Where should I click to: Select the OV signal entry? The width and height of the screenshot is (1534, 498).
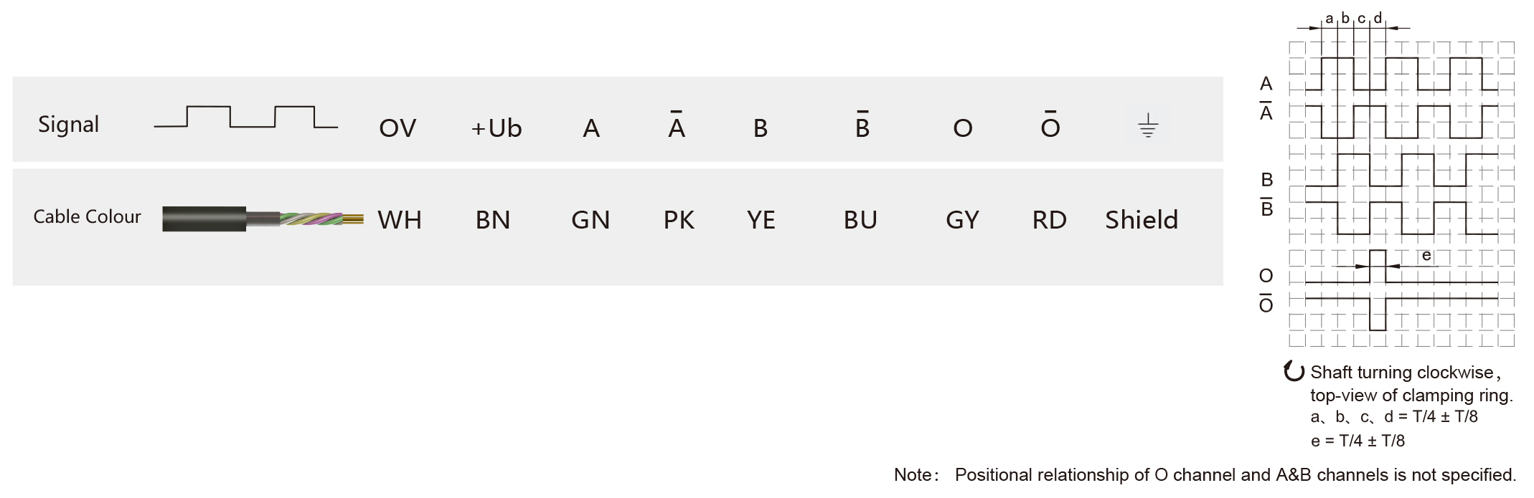coord(397,128)
